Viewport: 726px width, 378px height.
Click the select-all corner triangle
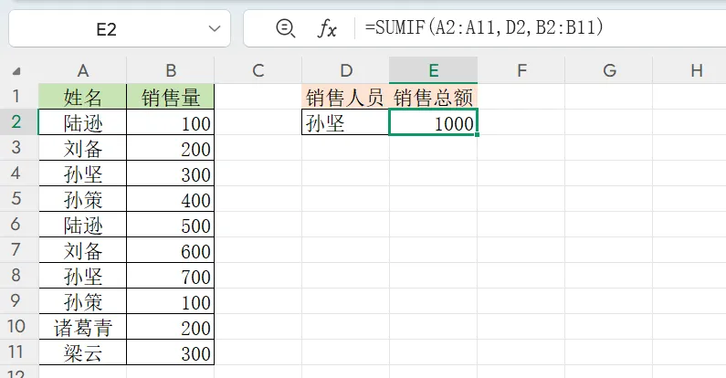16,71
